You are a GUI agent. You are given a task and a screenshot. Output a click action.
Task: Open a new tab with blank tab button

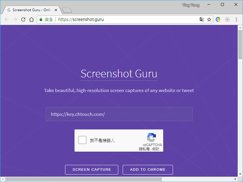tap(66, 10)
